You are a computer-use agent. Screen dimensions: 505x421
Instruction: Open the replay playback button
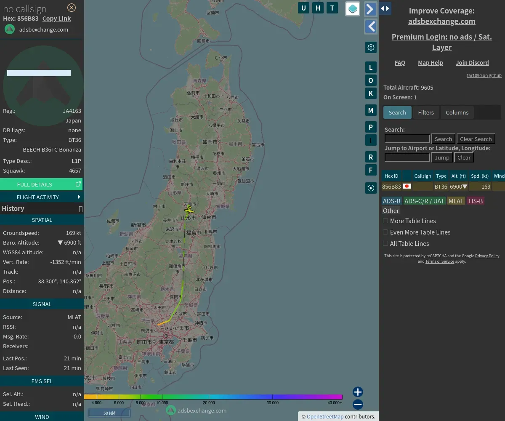[371, 188]
